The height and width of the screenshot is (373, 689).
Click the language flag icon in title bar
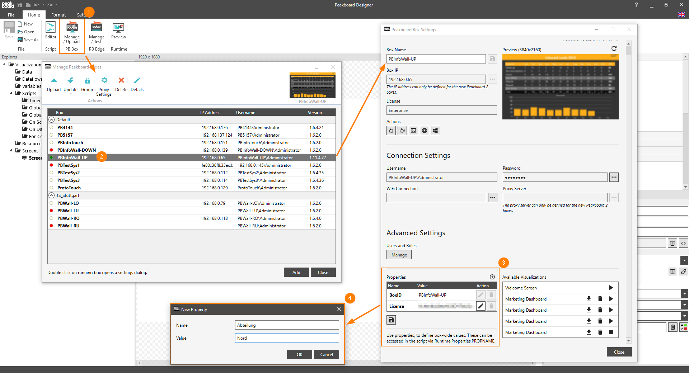point(681,14)
